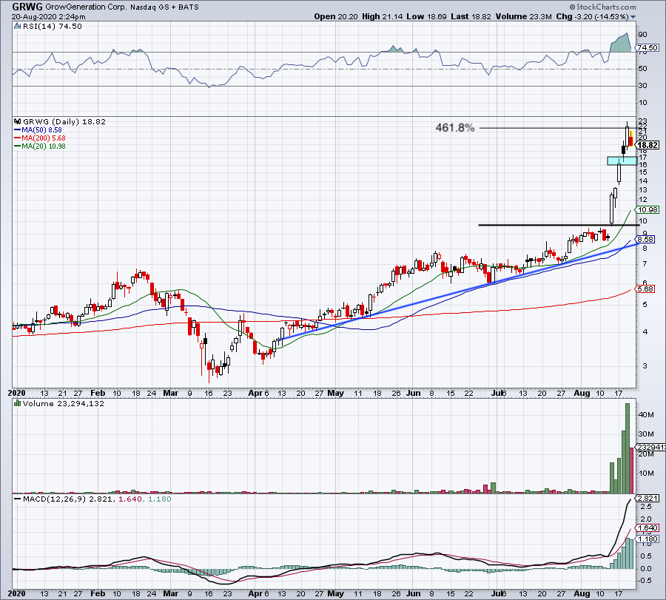This screenshot has width=666, height=600.
Task: Select the red MA(200) legend line swatch
Action: click(18, 138)
